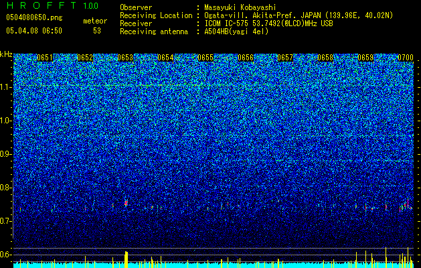Click the meteor count value 53
The image size is (421, 268).
coord(97,31)
